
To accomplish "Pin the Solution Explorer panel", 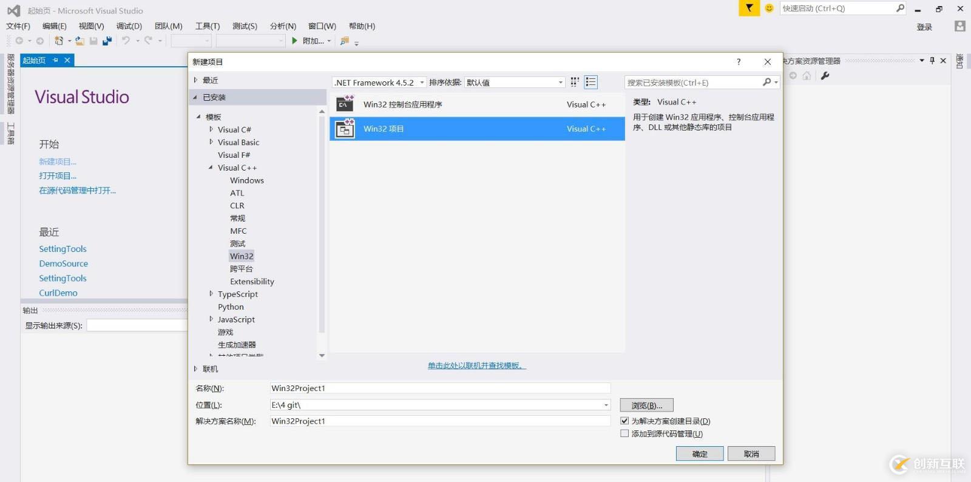I will [932, 61].
